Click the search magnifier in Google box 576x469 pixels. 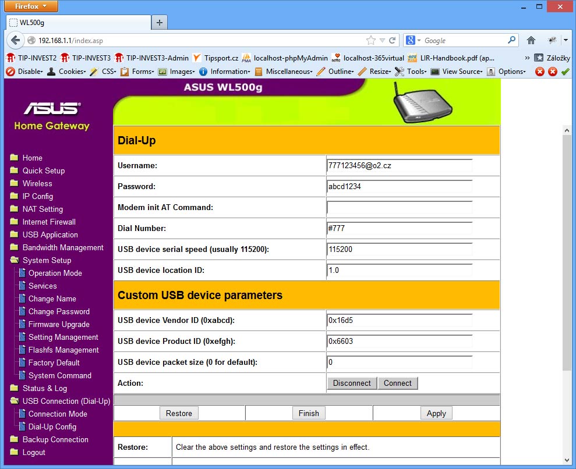point(511,40)
